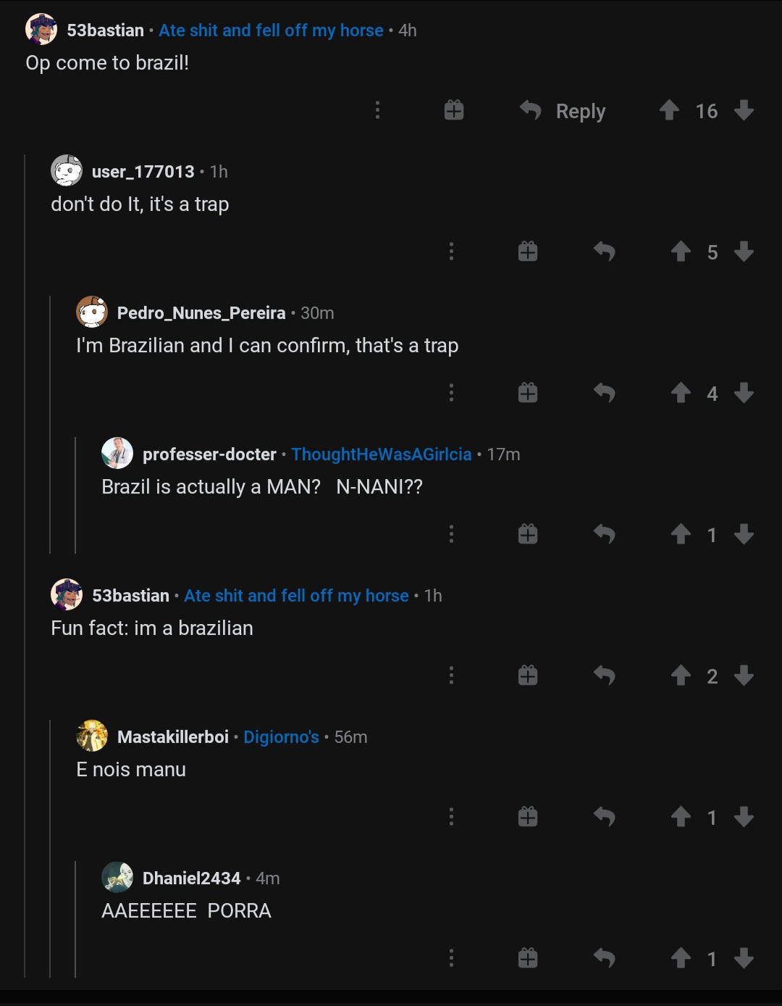Downvote Pedro_Nunes_Pereira's comment
The width and height of the screenshot is (782, 1006).
click(744, 393)
